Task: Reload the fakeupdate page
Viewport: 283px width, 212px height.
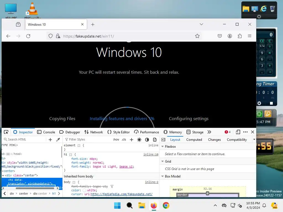Action: click(x=28, y=36)
